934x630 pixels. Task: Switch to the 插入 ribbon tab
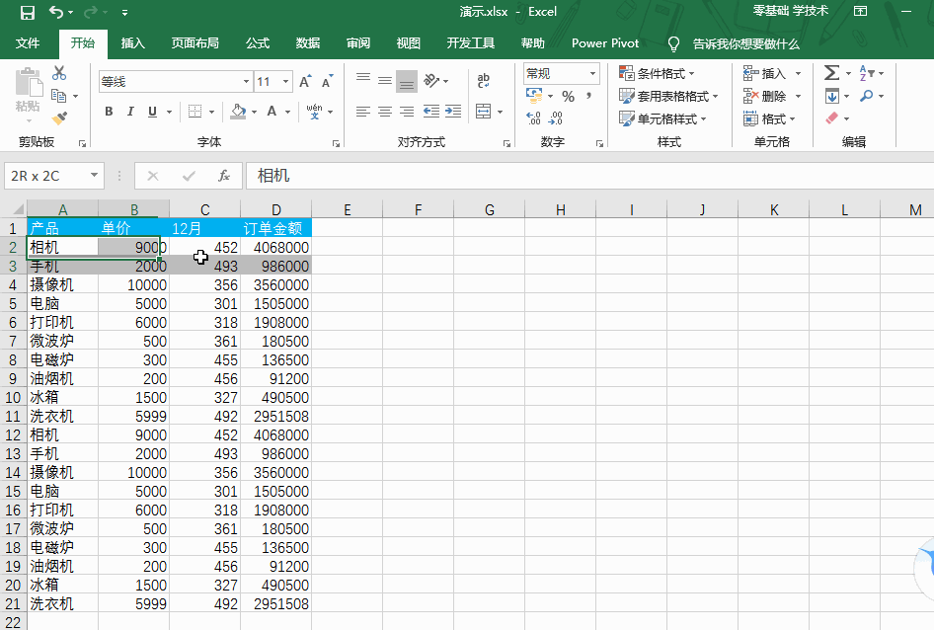pos(133,42)
